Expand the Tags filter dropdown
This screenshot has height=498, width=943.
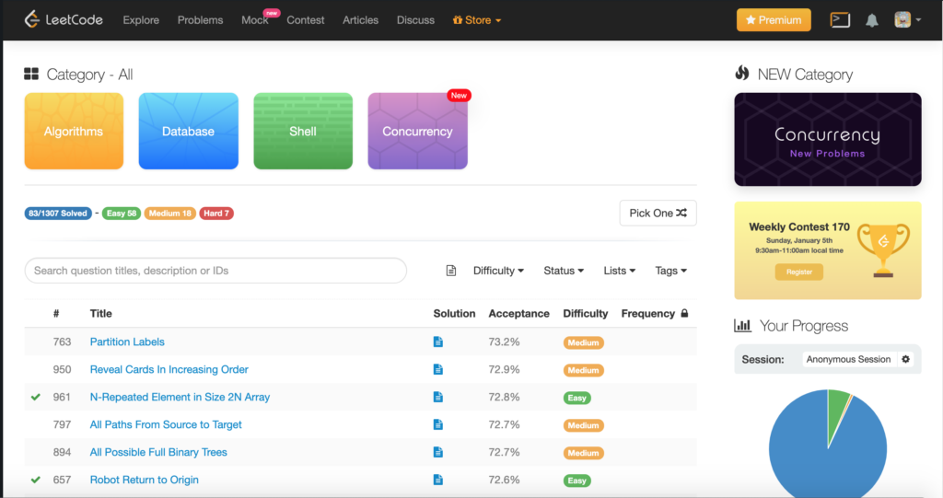(x=670, y=271)
